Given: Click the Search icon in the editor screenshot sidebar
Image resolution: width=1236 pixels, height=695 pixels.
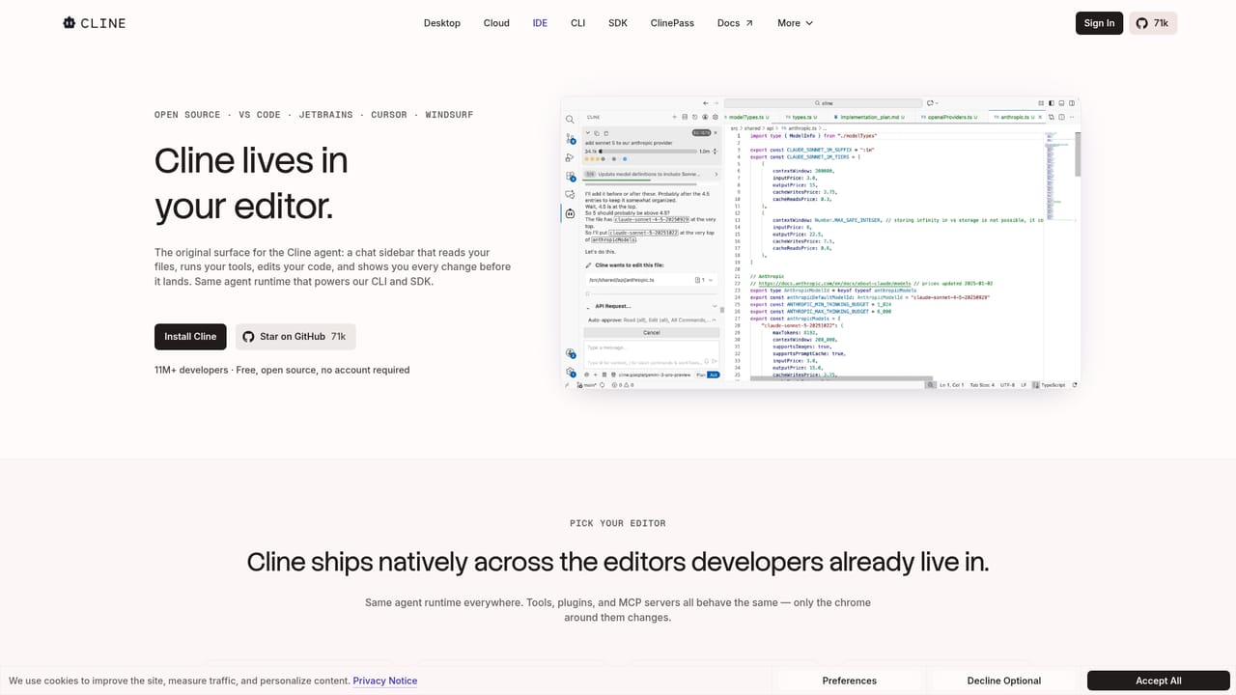Looking at the screenshot, I should pyautogui.click(x=570, y=120).
